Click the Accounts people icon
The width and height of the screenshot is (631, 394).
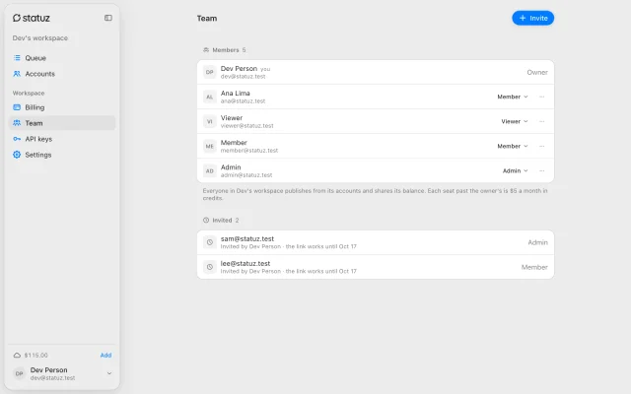click(17, 74)
